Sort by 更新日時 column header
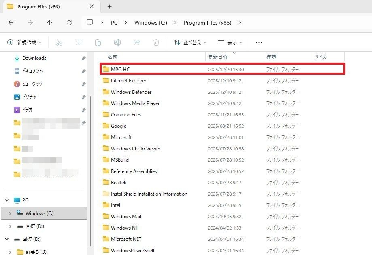 click(x=218, y=57)
